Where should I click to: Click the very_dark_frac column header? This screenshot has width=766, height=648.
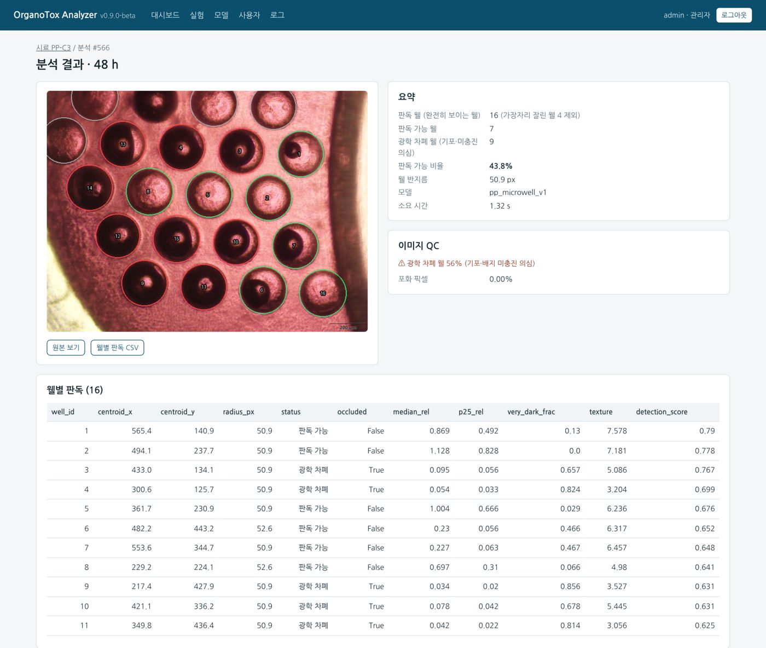(x=531, y=412)
